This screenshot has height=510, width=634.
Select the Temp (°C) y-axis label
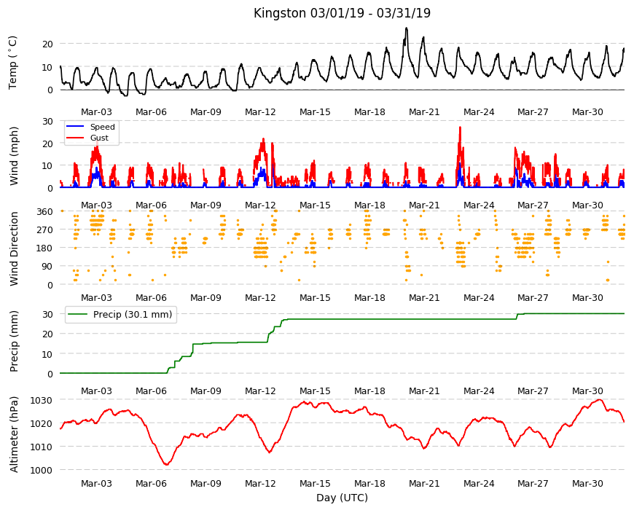pyautogui.click(x=13, y=63)
